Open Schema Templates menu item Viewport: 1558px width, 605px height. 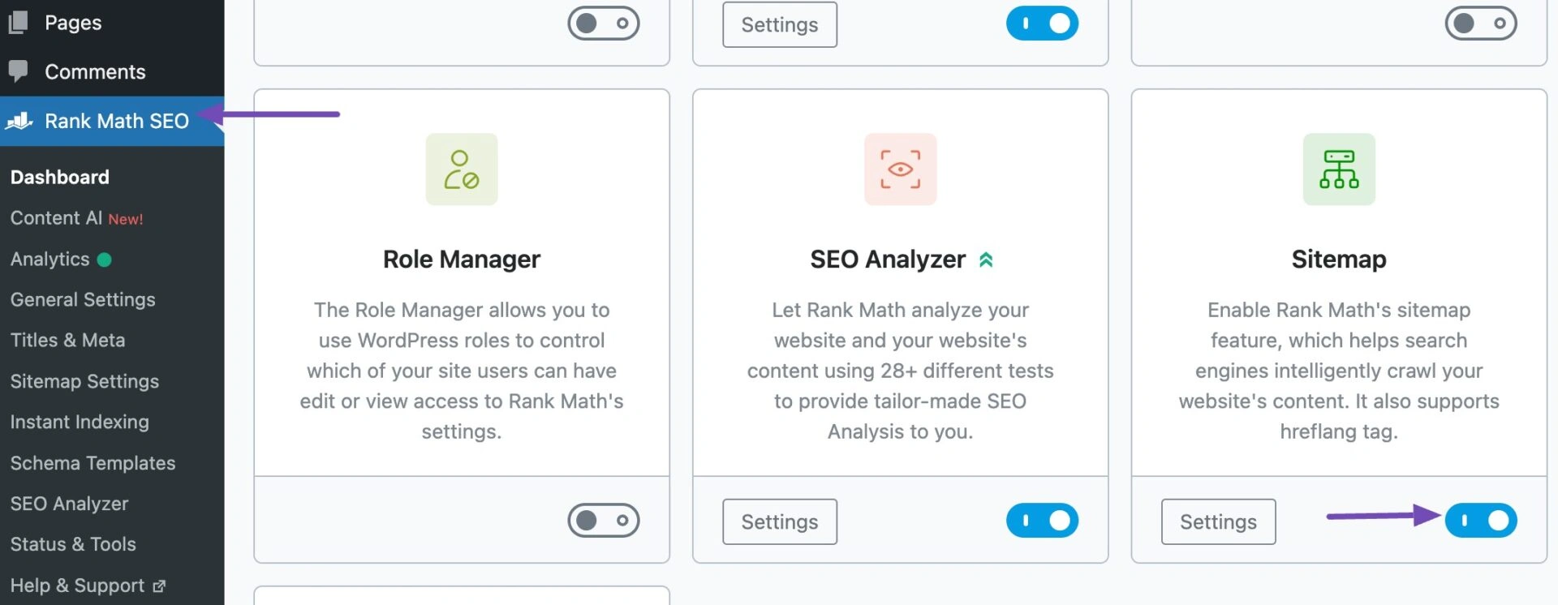(93, 463)
